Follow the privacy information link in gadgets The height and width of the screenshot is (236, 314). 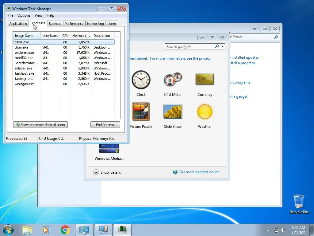[170, 58]
